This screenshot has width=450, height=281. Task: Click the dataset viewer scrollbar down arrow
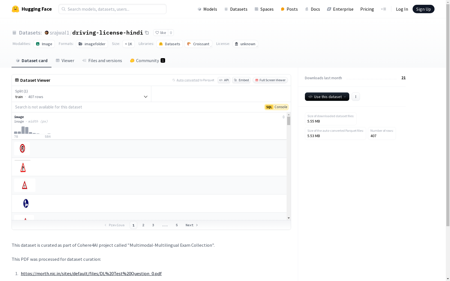pos(289,218)
